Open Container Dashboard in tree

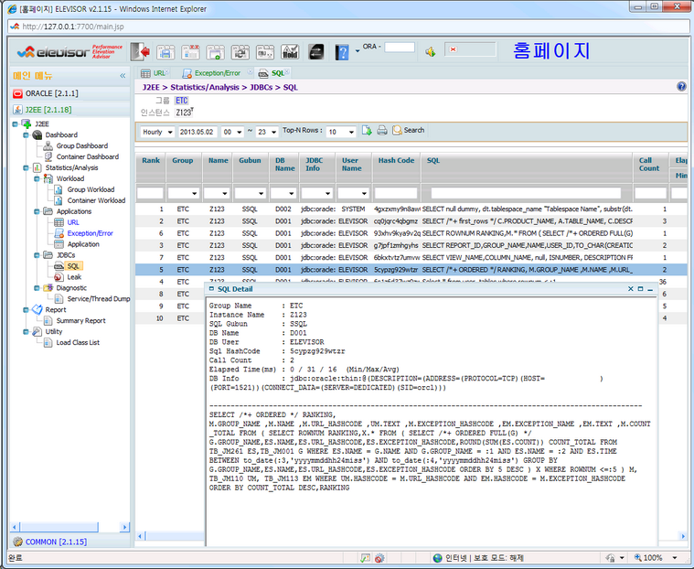[87, 156]
